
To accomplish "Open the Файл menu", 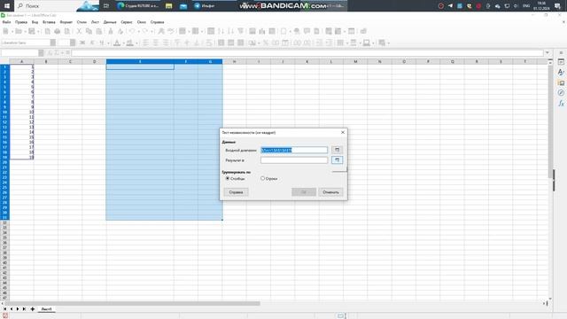I will point(6,22).
